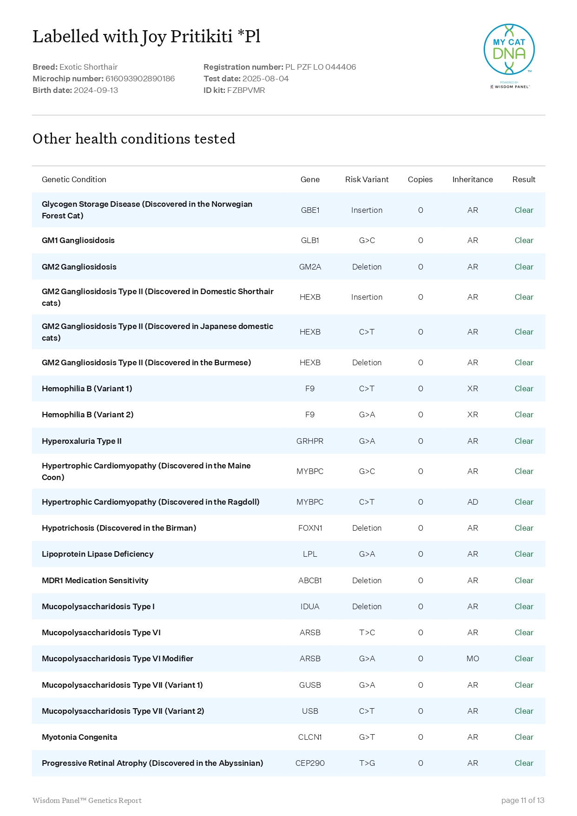Viewport: 577px width, 816px height.
Task: Click the microchip number 616093902890186
Action: tap(140, 79)
